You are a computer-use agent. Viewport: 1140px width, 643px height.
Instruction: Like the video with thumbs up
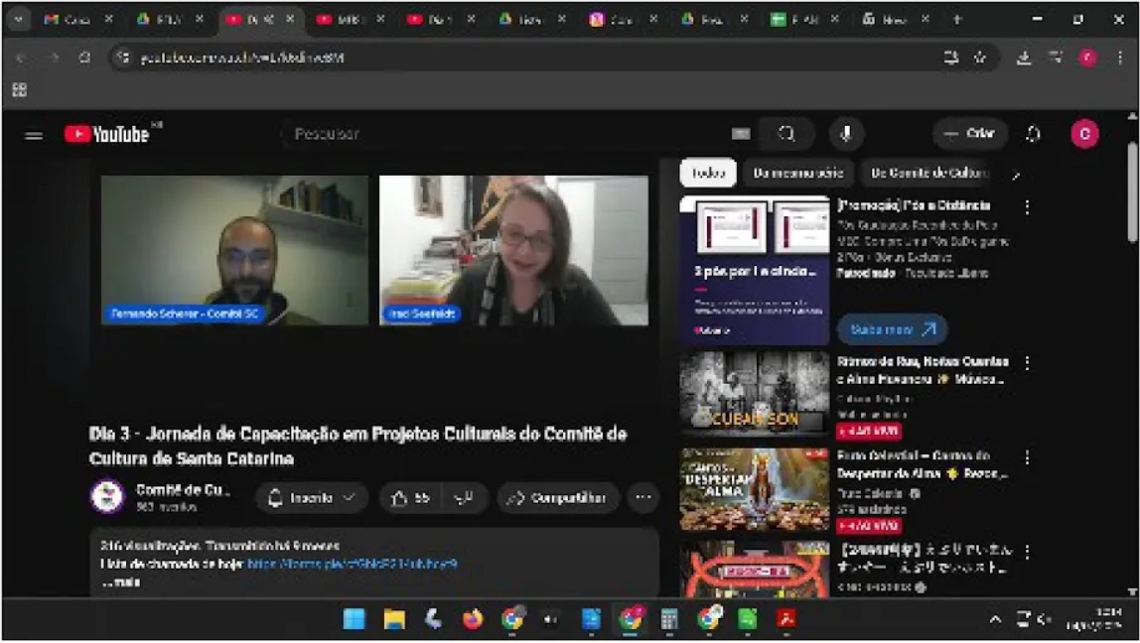410,498
